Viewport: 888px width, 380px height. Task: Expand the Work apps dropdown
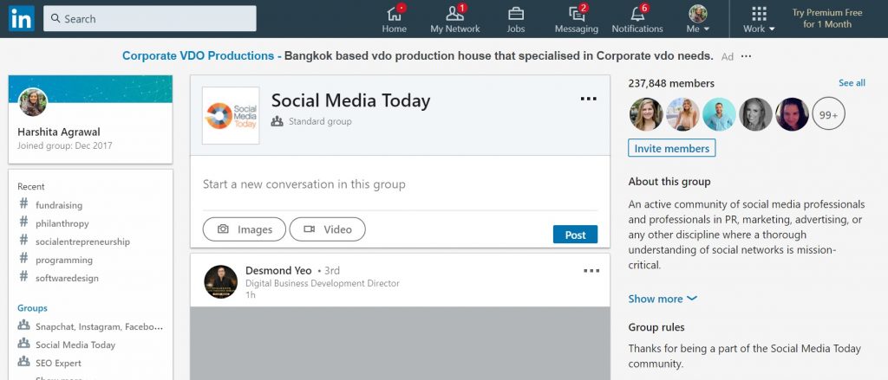pos(759,20)
